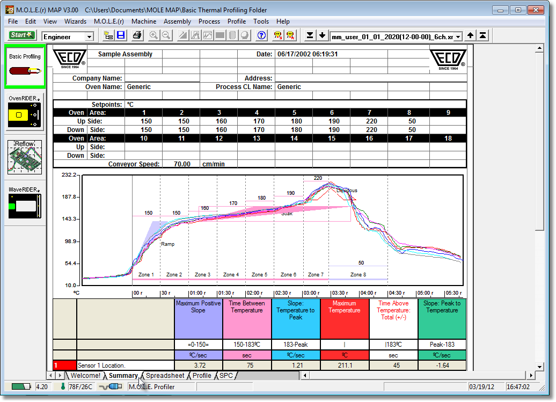Click the thermometer status bar icon
Viewport: 556px width, 402px height.
tap(63, 386)
